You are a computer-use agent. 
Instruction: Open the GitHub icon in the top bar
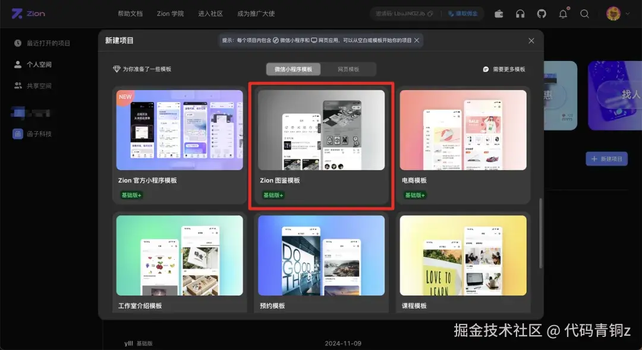(542, 13)
